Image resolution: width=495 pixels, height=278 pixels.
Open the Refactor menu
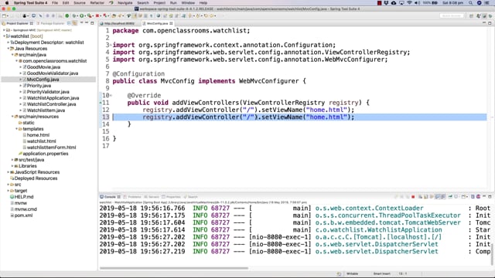[97, 3]
